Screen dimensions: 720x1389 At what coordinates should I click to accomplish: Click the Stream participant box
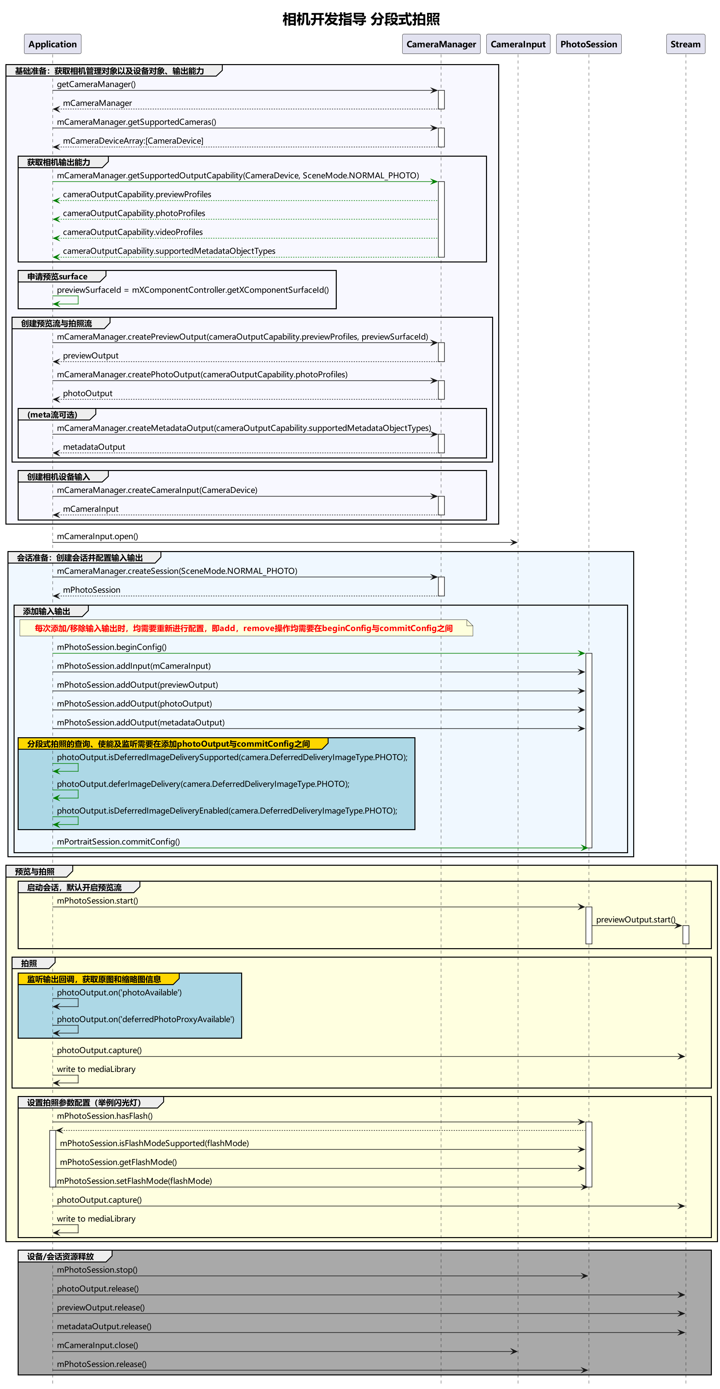(685, 44)
